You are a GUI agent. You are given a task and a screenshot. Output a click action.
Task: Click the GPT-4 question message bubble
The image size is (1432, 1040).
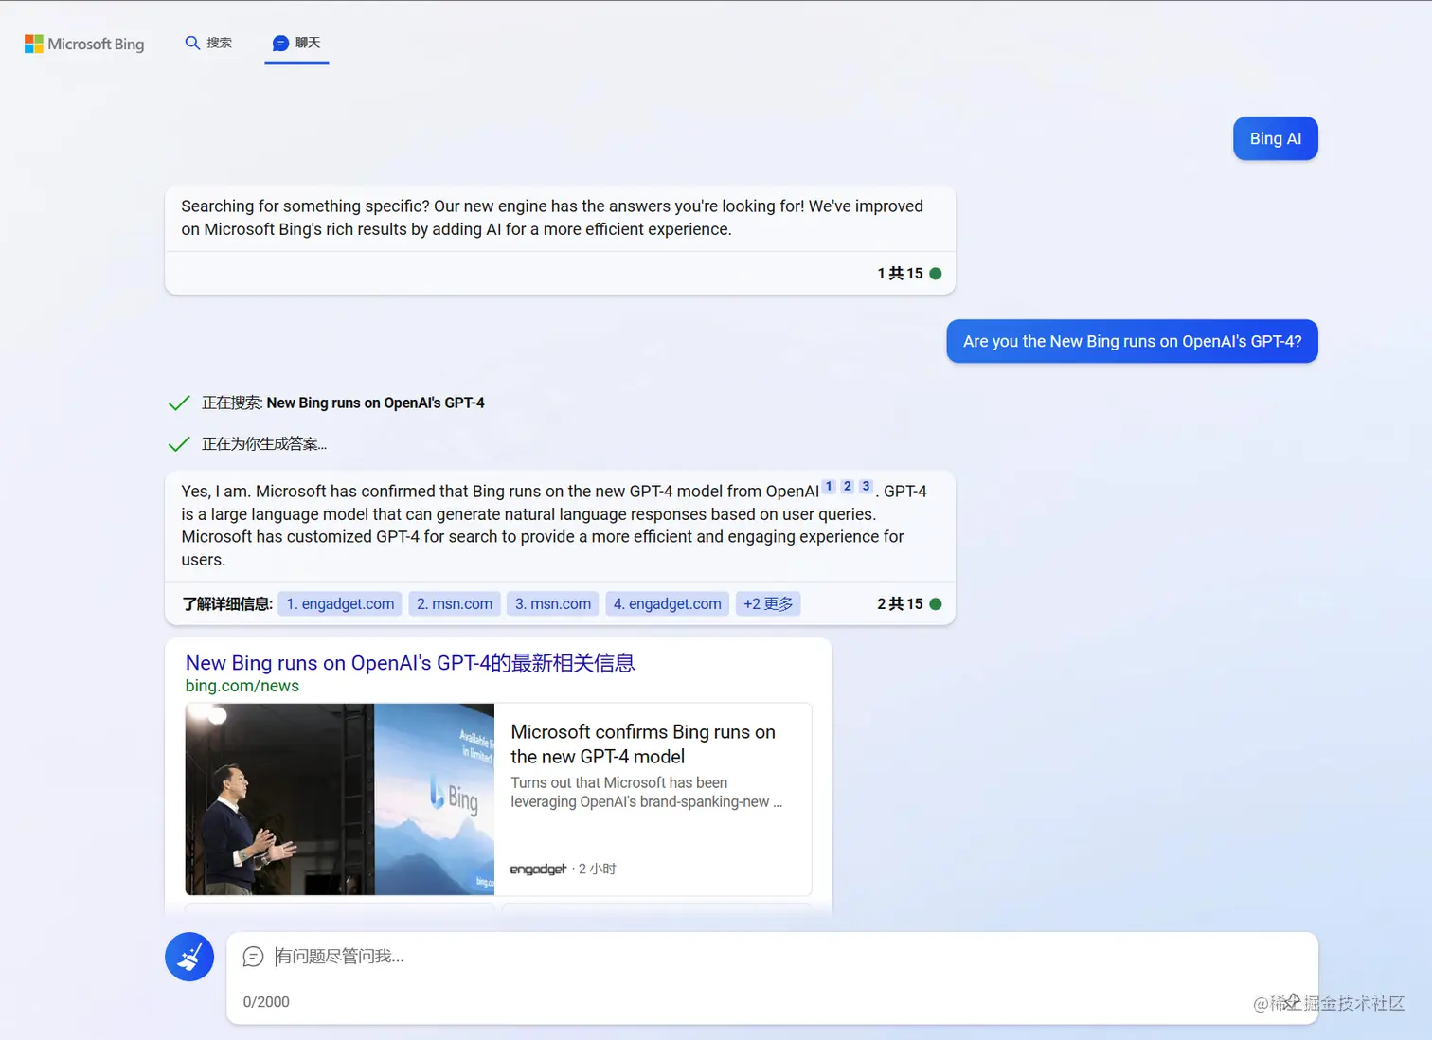1133,341
